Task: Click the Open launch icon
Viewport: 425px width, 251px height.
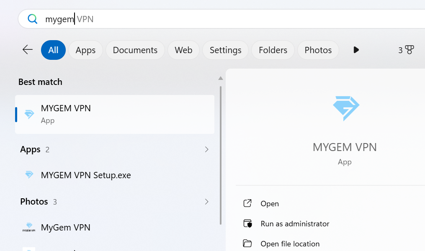Action: (x=247, y=203)
